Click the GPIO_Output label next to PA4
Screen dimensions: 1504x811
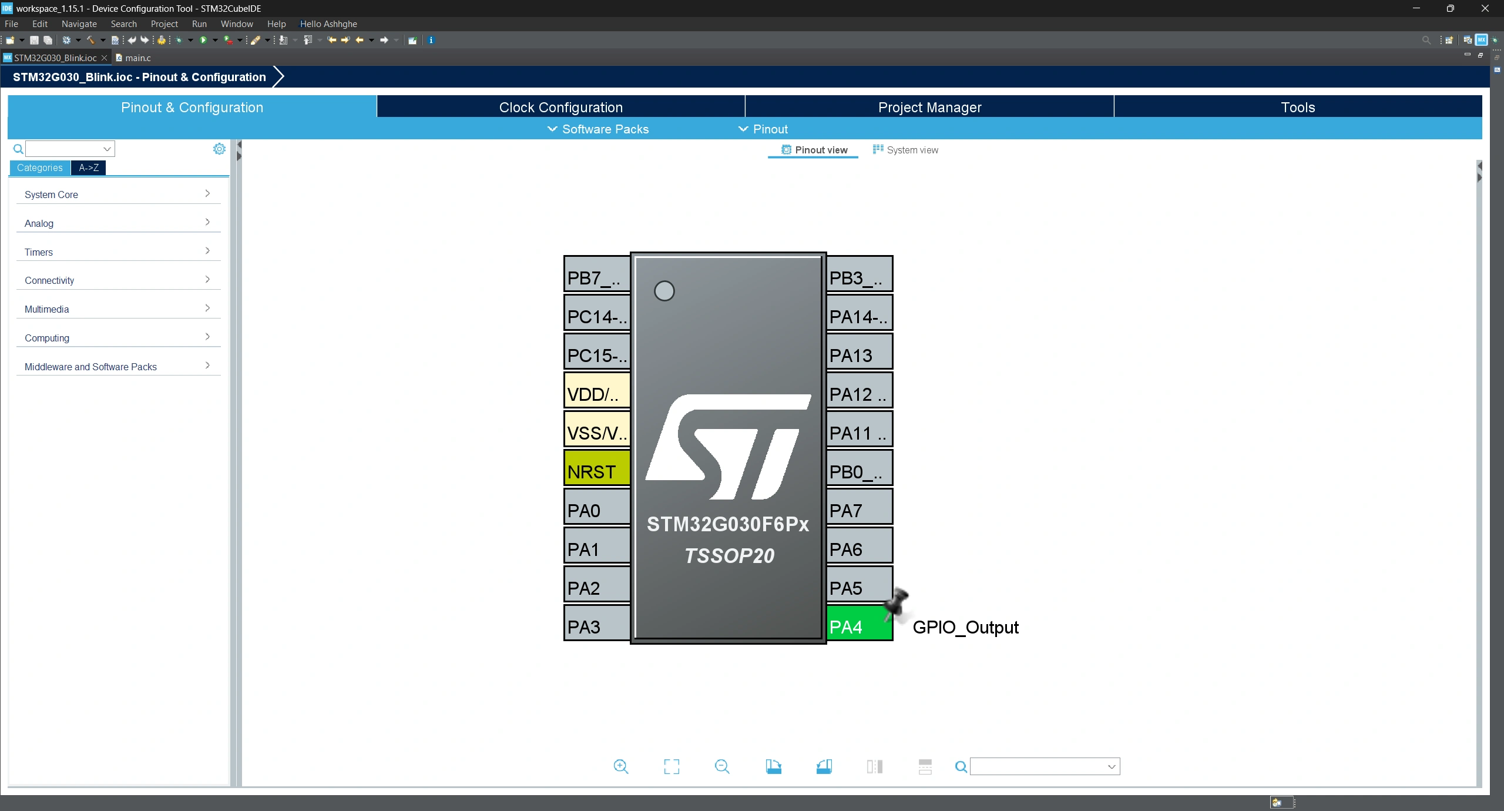[965, 627]
